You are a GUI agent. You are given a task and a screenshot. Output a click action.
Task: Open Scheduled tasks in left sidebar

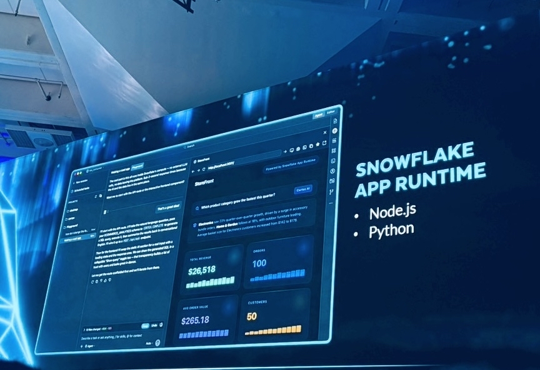coord(80,189)
